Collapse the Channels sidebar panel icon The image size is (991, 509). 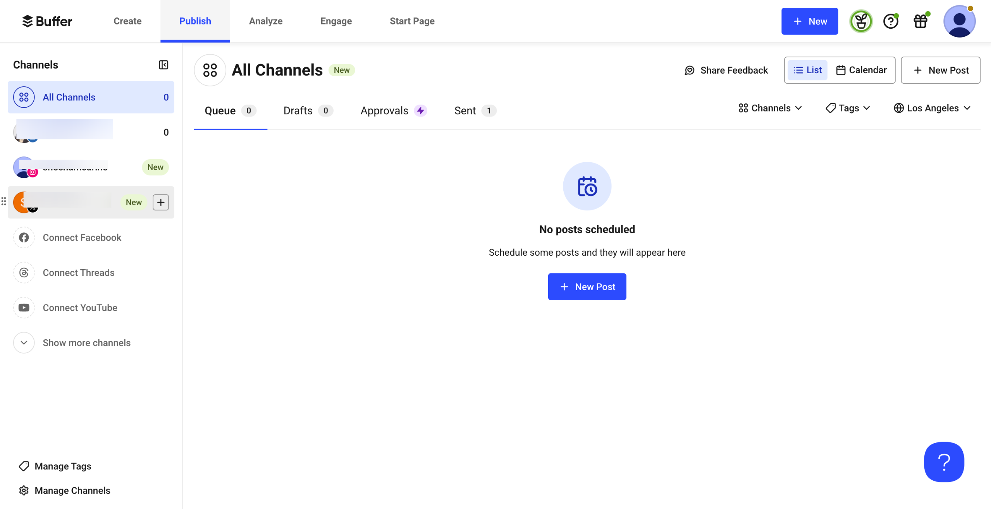click(163, 65)
